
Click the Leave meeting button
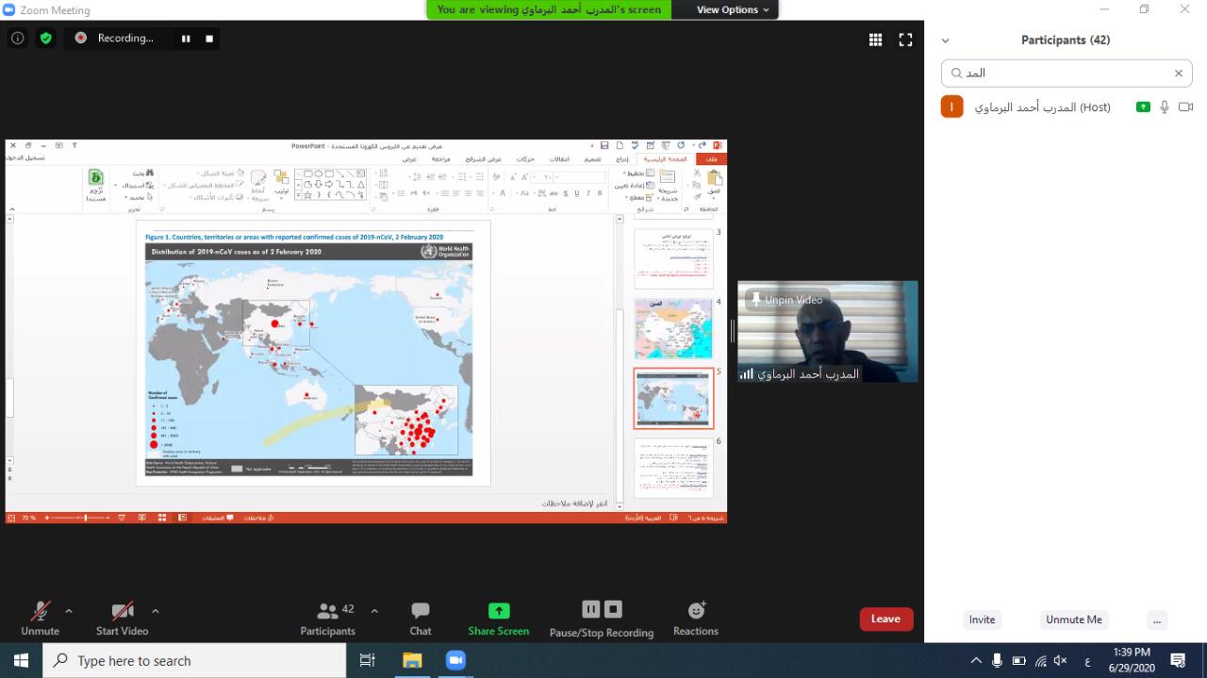pyautogui.click(x=885, y=619)
